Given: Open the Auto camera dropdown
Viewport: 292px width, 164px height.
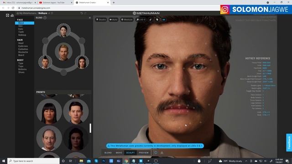Looking at the screenshot, I should (x=114, y=20).
